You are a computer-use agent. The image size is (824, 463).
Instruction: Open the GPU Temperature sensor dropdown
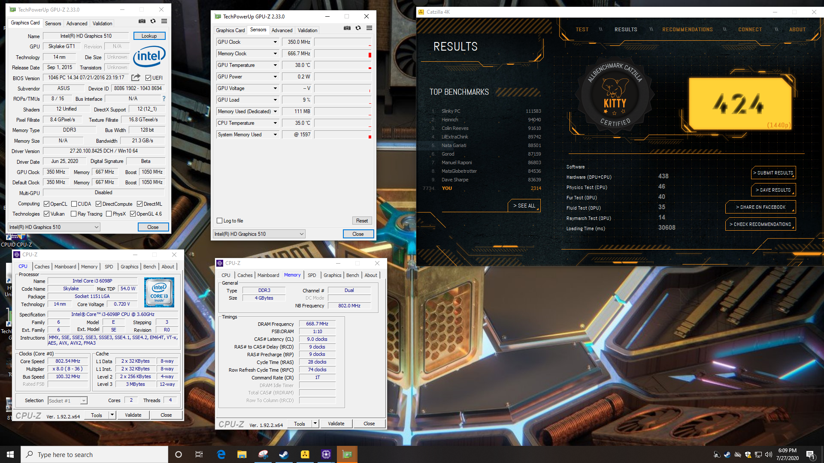coord(275,65)
